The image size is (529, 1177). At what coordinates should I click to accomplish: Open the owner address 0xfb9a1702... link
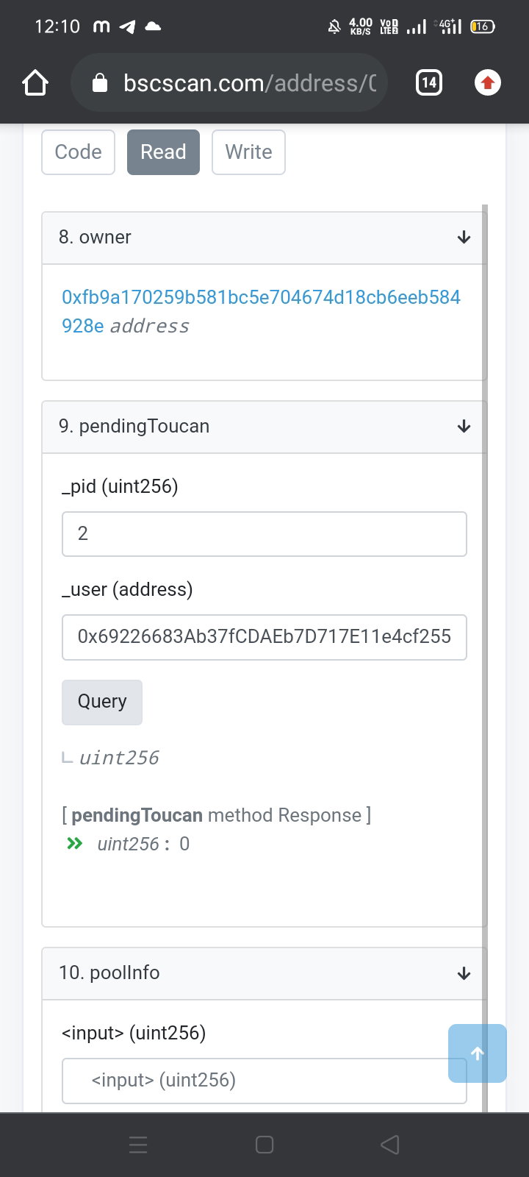261,311
